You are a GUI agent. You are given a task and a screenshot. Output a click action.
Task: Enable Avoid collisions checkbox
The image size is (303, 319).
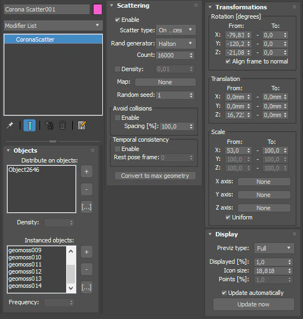[x=118, y=118]
